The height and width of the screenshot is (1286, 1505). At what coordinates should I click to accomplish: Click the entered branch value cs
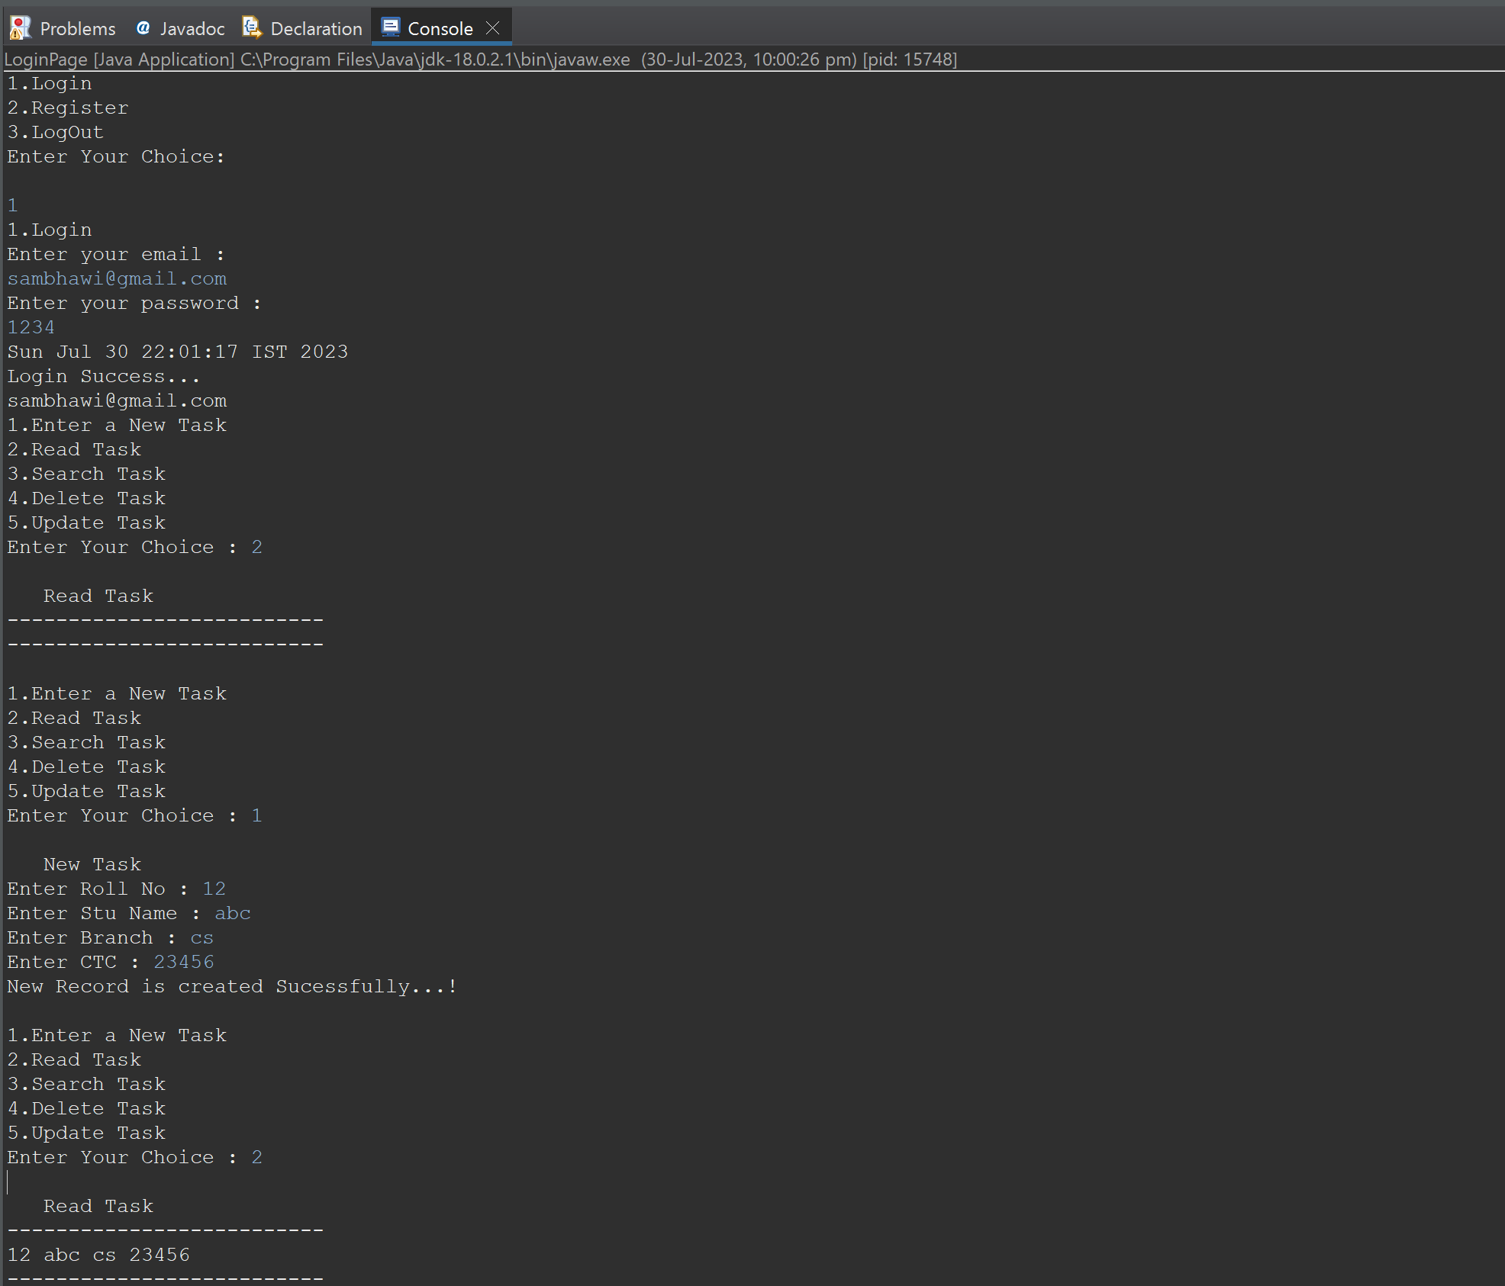201,937
